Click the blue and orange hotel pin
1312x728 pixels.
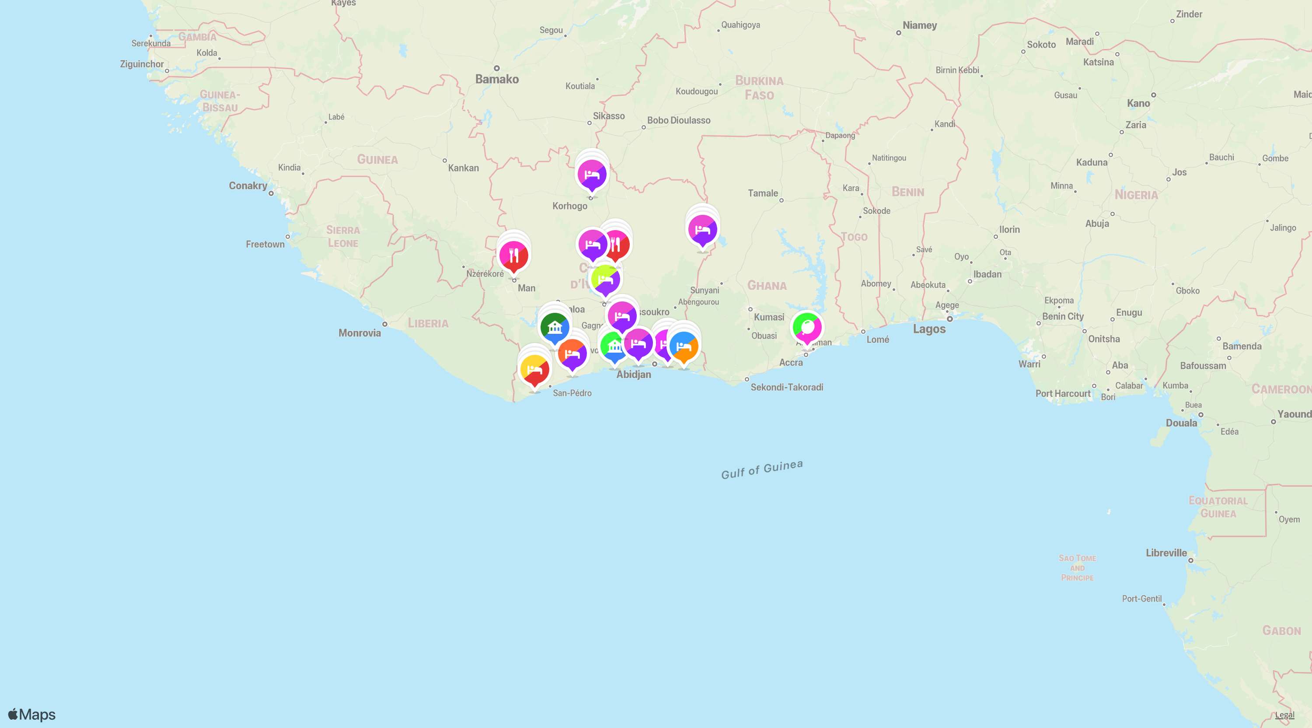(x=684, y=346)
